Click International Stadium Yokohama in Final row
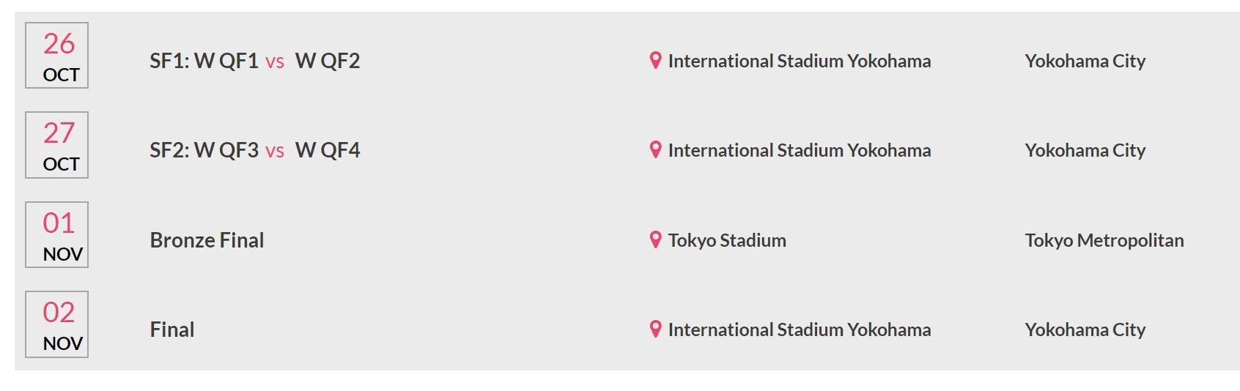 click(x=800, y=329)
